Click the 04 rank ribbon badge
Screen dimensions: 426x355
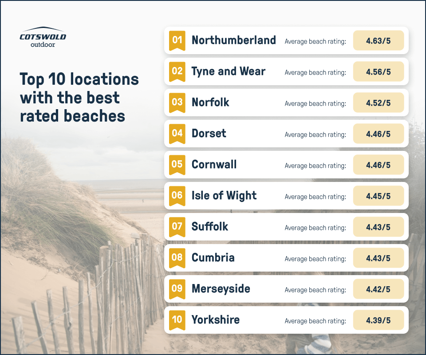pos(177,134)
